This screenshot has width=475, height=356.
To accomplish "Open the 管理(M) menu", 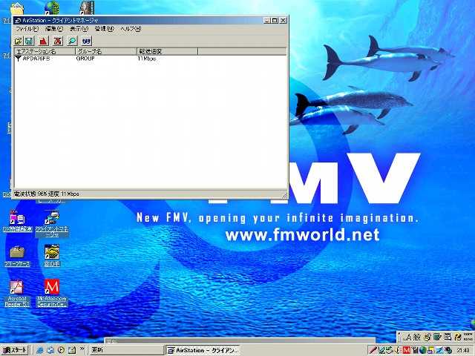I will tap(104, 29).
